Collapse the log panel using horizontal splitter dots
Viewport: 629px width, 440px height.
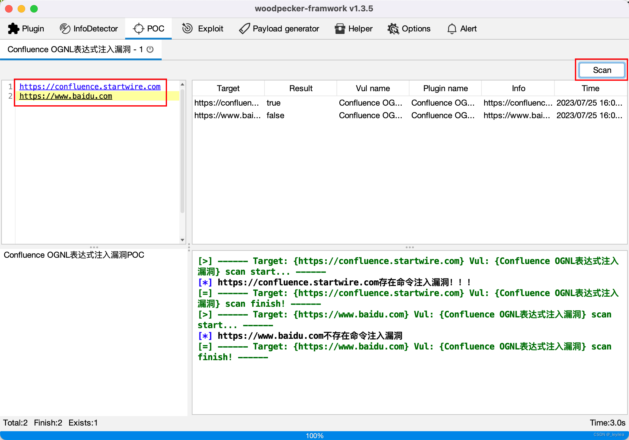[409, 247]
